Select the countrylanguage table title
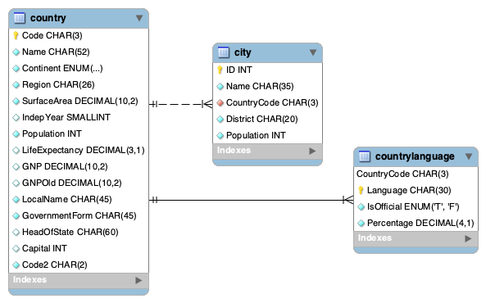 (415, 156)
